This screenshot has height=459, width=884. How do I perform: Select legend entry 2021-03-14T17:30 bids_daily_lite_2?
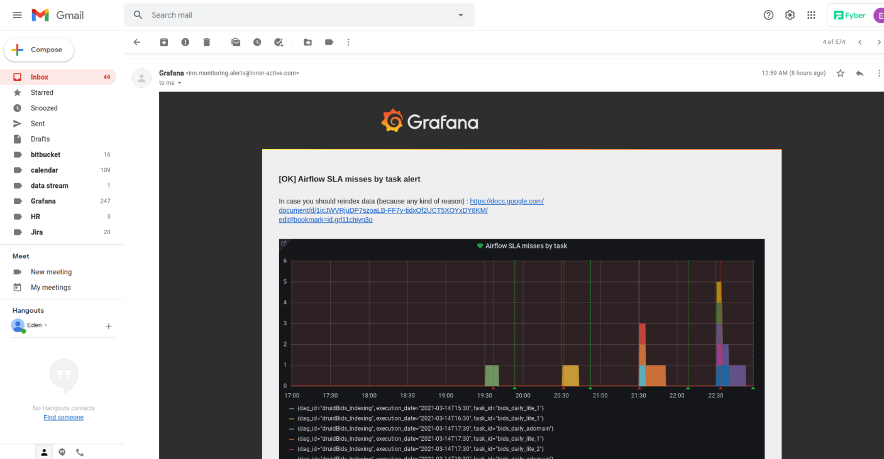click(x=421, y=449)
